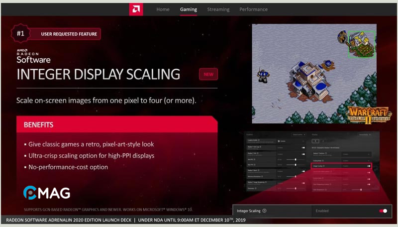Image resolution: width=398 pixels, height=227 pixels.
Task: Select display 1 in Display panel
Action: (315, 141)
